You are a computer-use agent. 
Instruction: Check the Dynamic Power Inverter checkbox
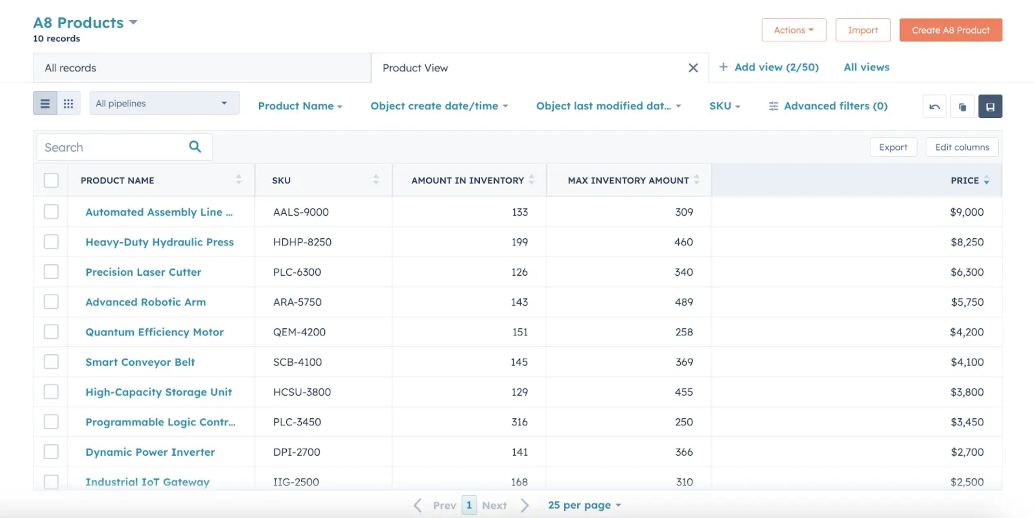click(51, 451)
